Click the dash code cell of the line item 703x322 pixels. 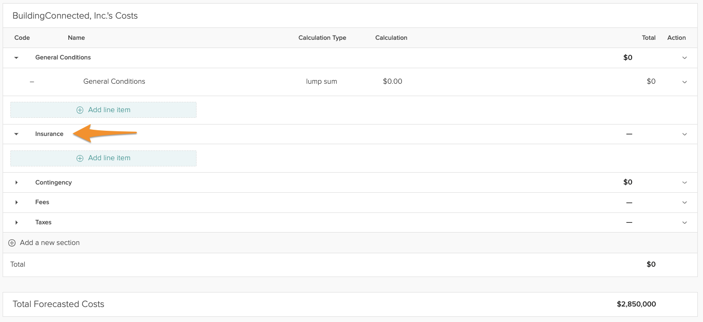pos(32,82)
